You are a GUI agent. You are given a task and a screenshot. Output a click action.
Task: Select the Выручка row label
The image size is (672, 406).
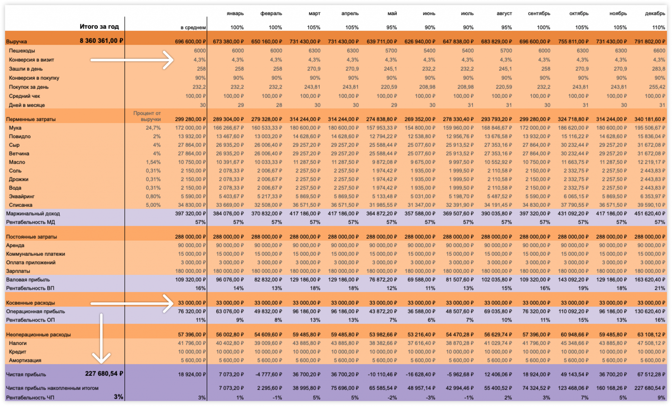point(16,42)
